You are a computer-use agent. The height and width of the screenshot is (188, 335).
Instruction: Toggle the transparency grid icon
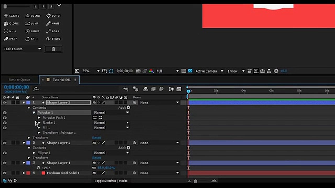click(x=190, y=71)
